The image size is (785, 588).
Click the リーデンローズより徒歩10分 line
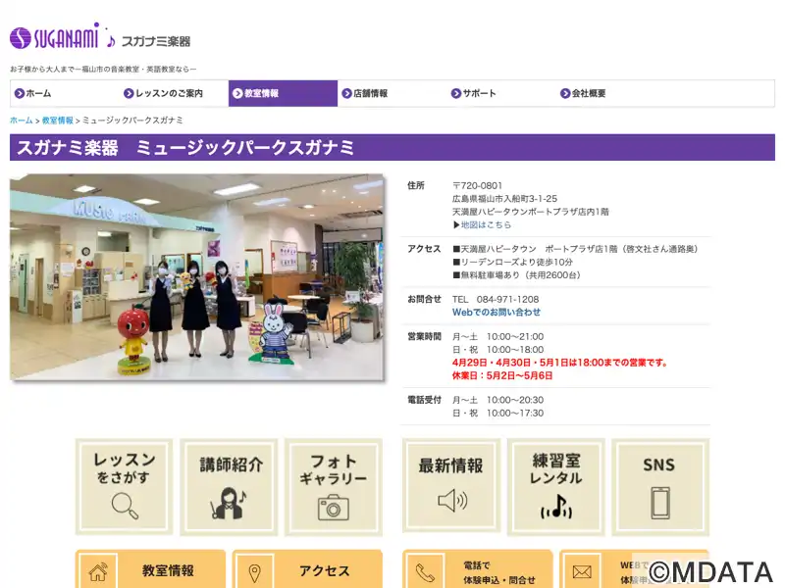(512, 262)
